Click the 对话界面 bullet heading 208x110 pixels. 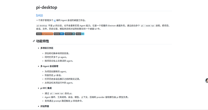point(45,106)
